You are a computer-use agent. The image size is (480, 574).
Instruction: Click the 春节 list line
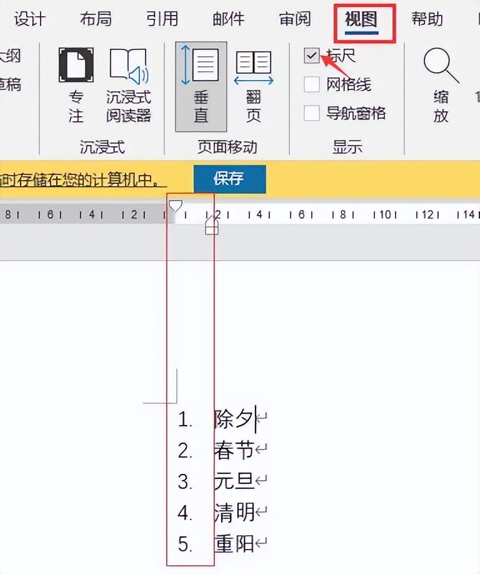[234, 450]
